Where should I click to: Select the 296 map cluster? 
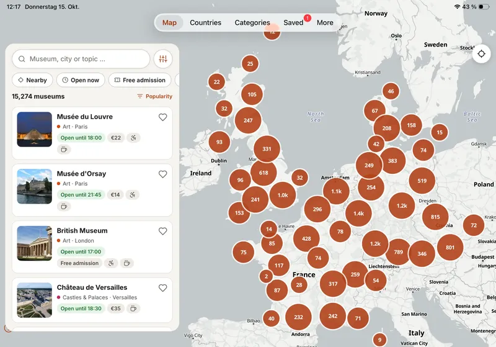[317, 209]
